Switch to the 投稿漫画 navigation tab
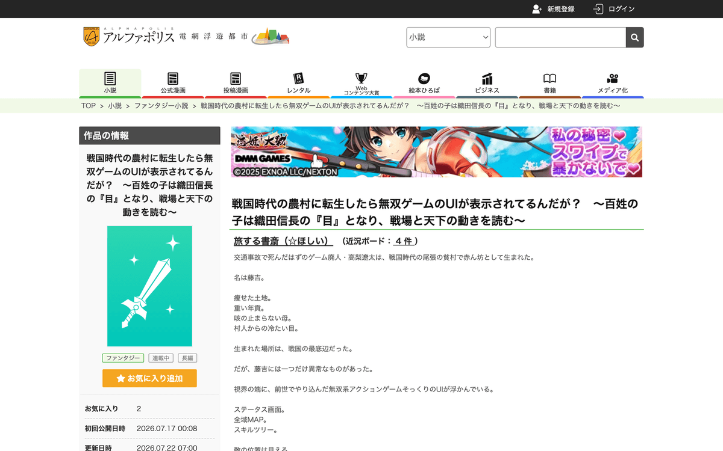This screenshot has height=451, width=723. coord(236,83)
